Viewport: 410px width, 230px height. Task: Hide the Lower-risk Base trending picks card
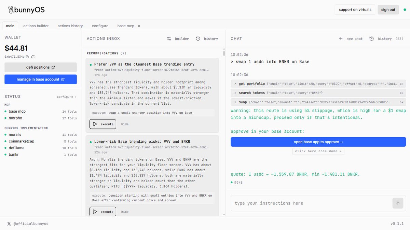pyautogui.click(x=125, y=212)
